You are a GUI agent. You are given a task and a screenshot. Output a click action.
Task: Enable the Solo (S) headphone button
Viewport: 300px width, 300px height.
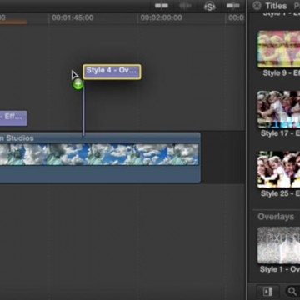coord(209,6)
